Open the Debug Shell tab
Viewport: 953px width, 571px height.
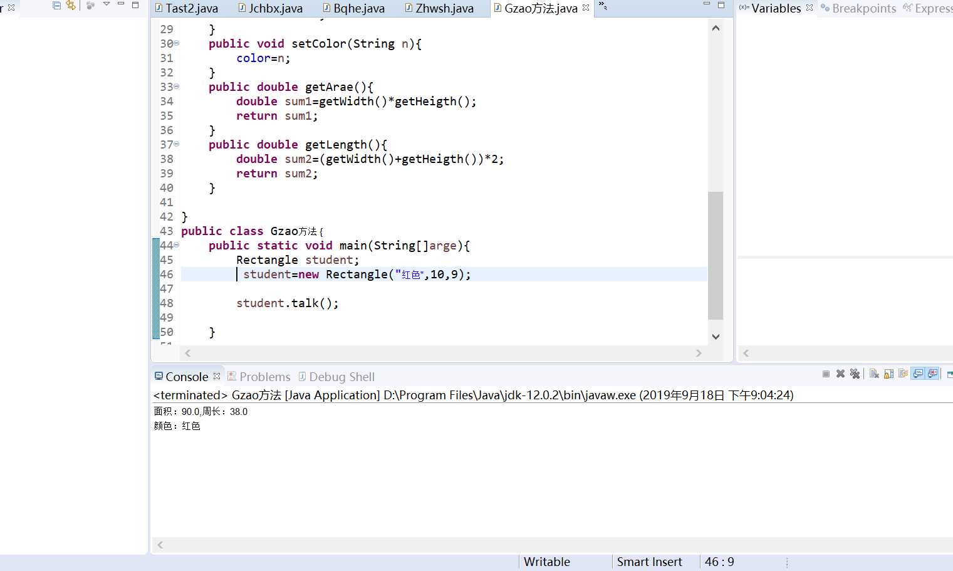336,377
